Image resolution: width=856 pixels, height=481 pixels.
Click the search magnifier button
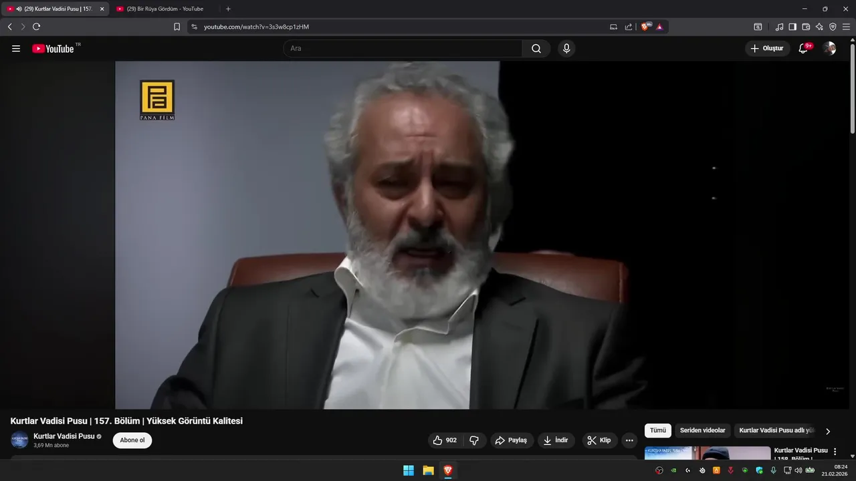click(x=536, y=49)
